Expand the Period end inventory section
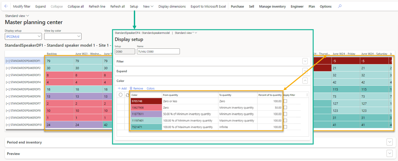Image resolution: width=398 pixels, height=161 pixels. click(x=389, y=142)
